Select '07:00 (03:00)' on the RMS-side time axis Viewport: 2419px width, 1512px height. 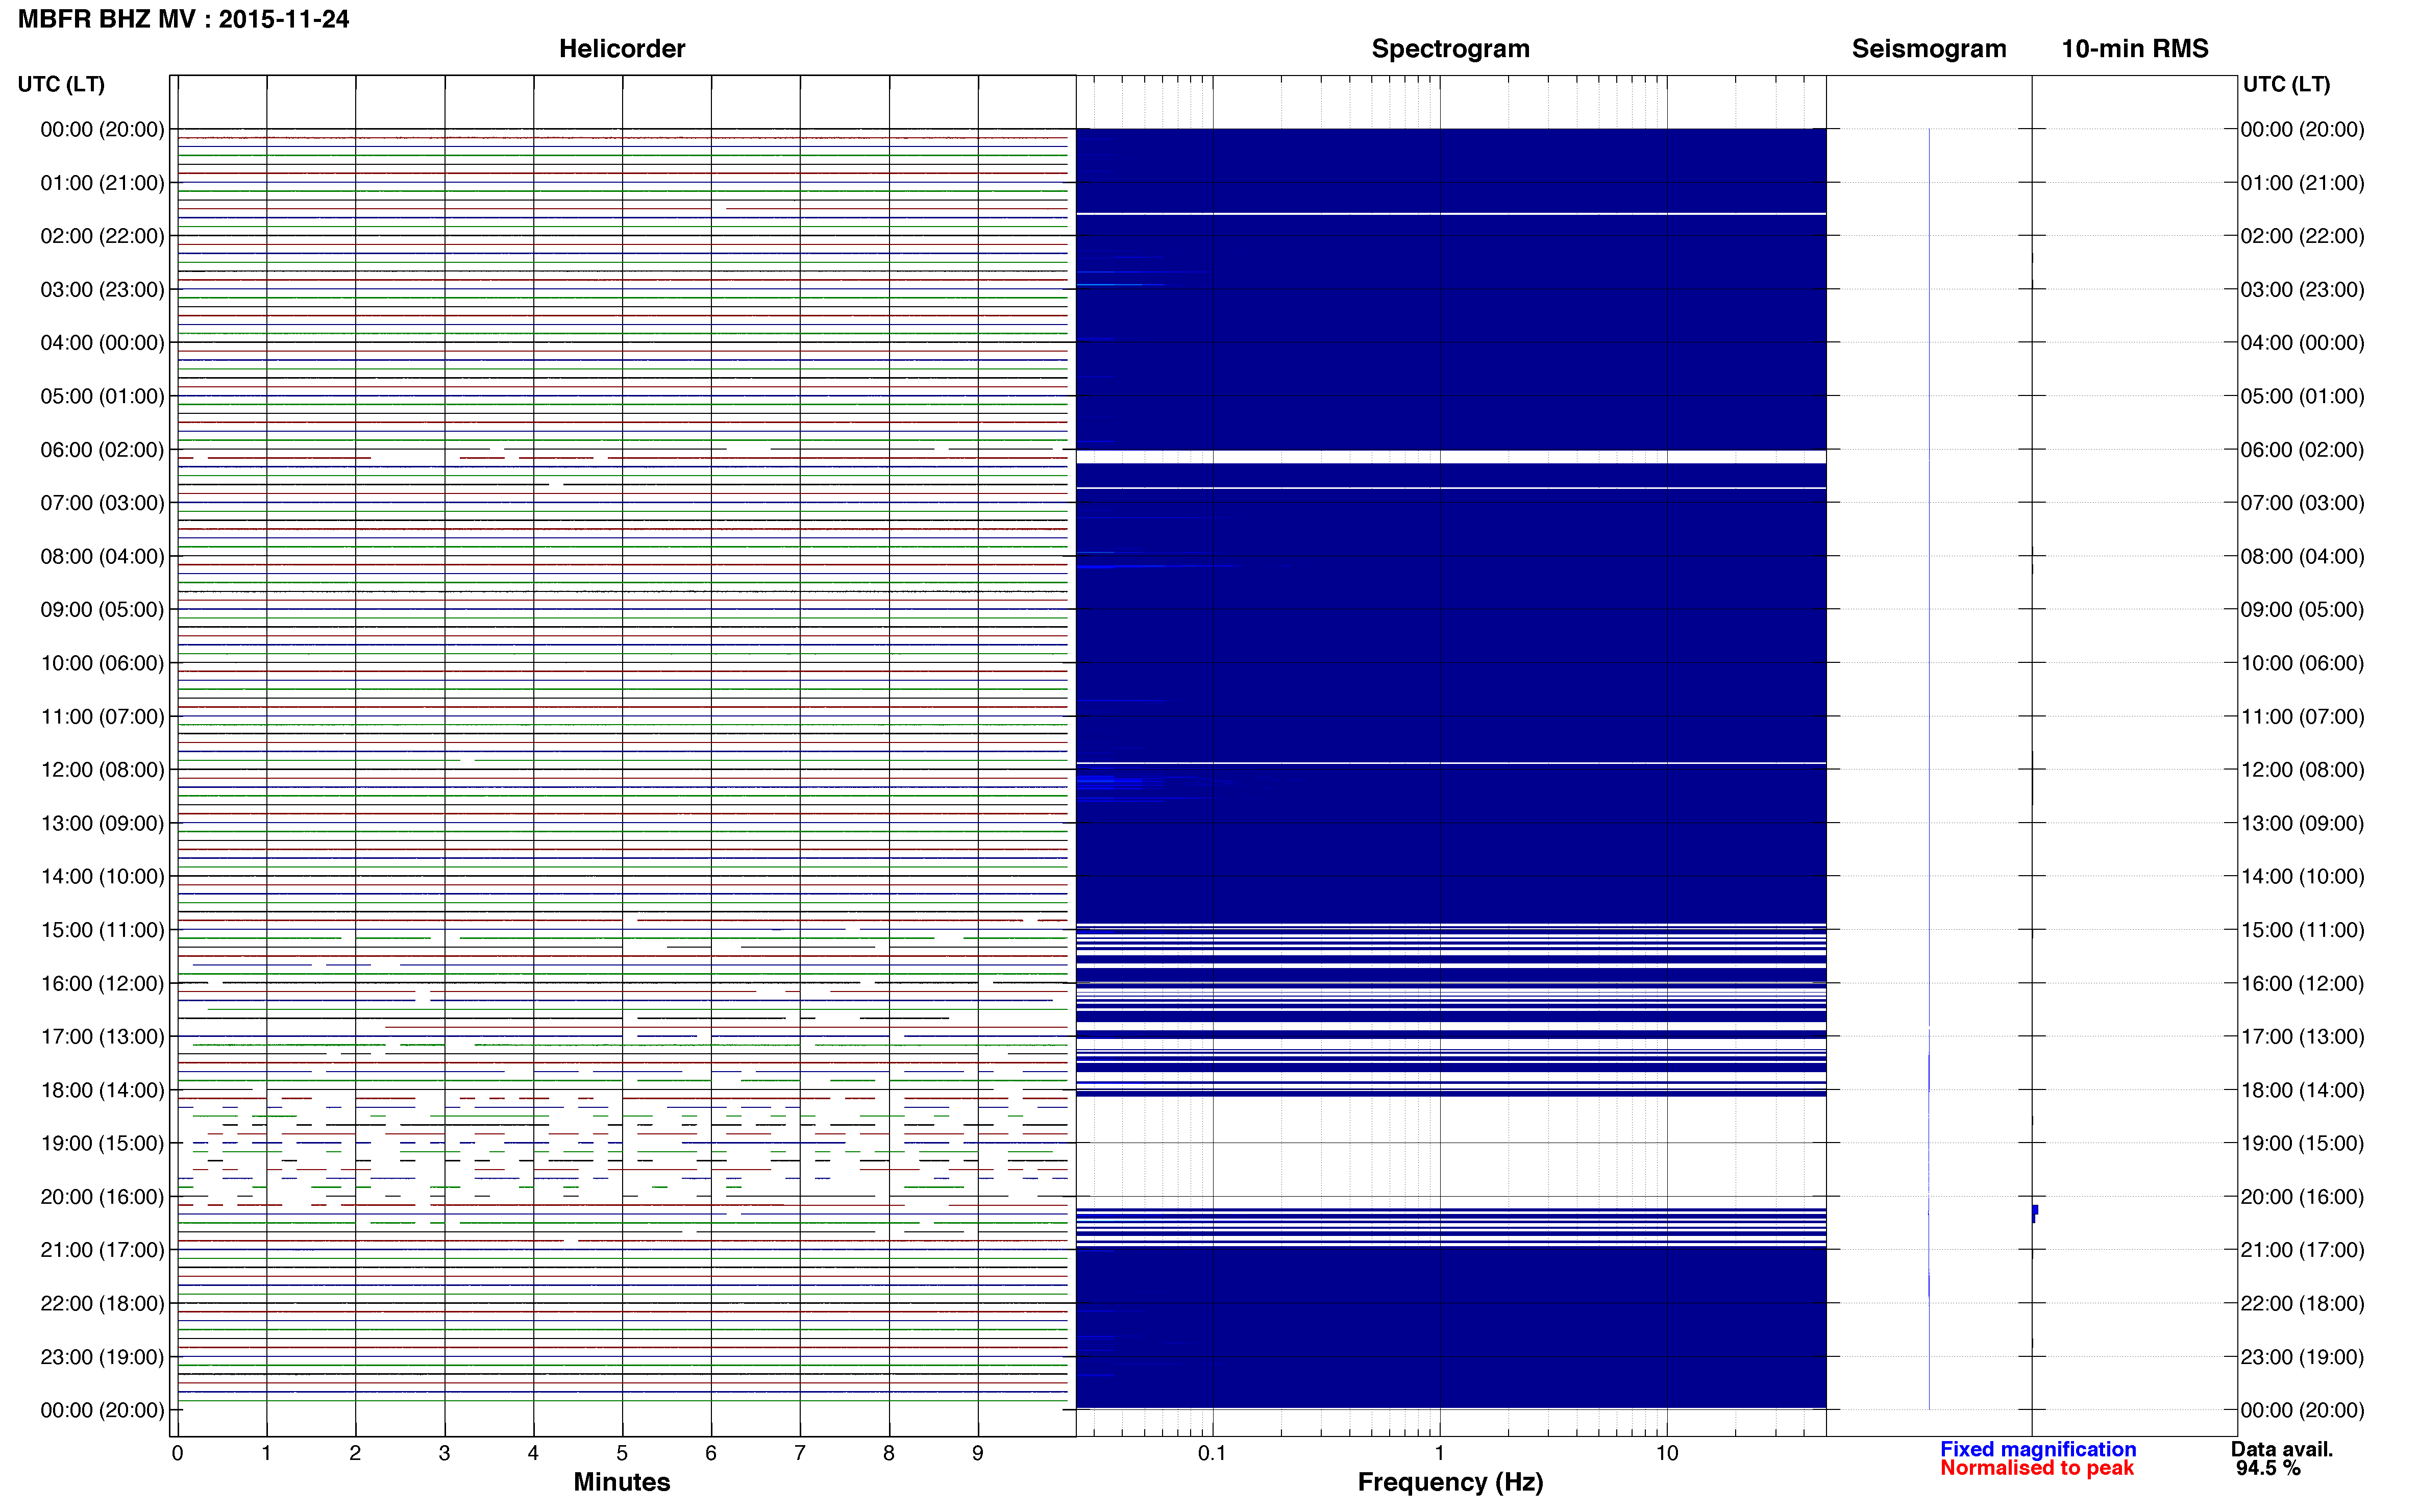coord(2302,503)
